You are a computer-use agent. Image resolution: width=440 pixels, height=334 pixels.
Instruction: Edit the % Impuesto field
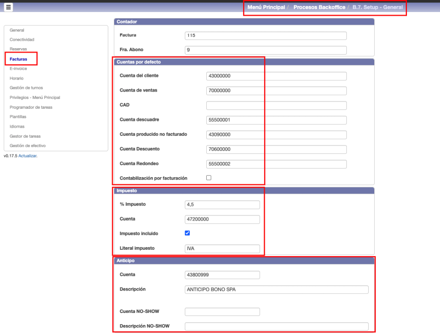click(x=222, y=205)
